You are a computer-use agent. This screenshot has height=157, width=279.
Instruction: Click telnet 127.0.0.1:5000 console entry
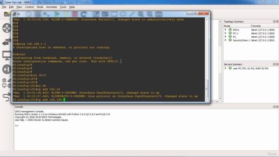pyautogui.click(x=263, y=30)
